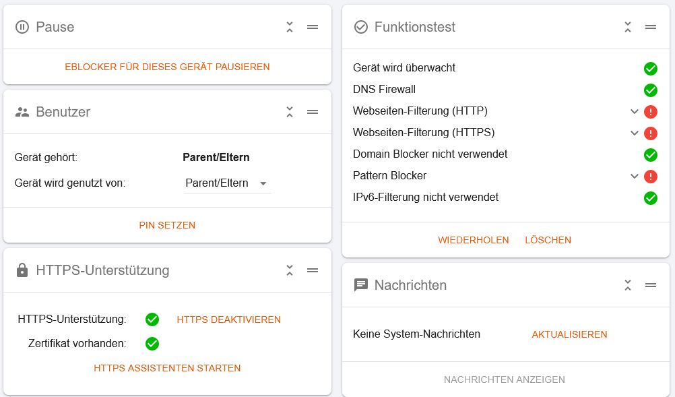The width and height of the screenshot is (675, 397).
Task: Expand the Webseiten-Filterung (HTTP) details
Action: [x=634, y=111]
